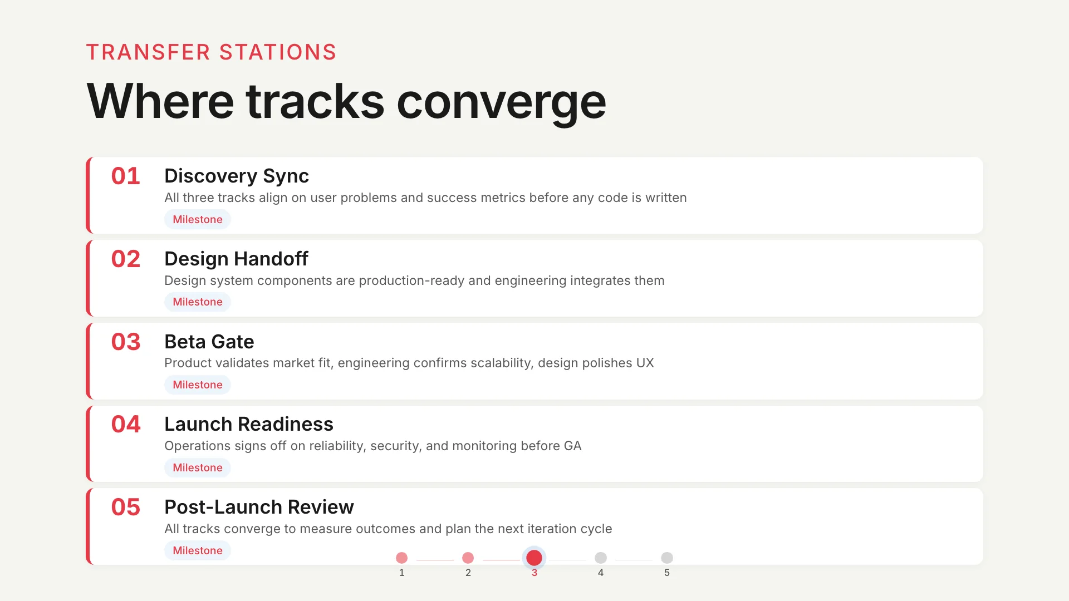Select Milestone tag under Post-Launch Review
1069x601 pixels.
[x=197, y=550]
